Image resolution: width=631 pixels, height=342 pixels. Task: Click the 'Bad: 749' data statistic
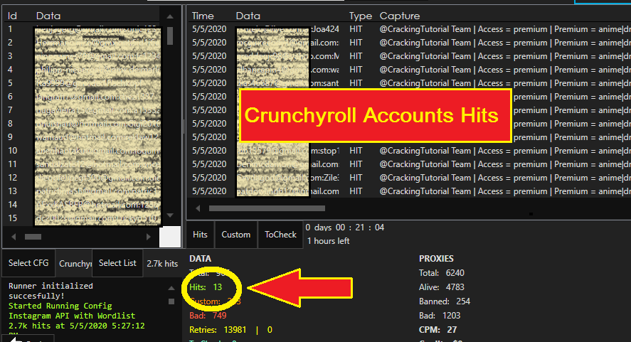click(208, 316)
